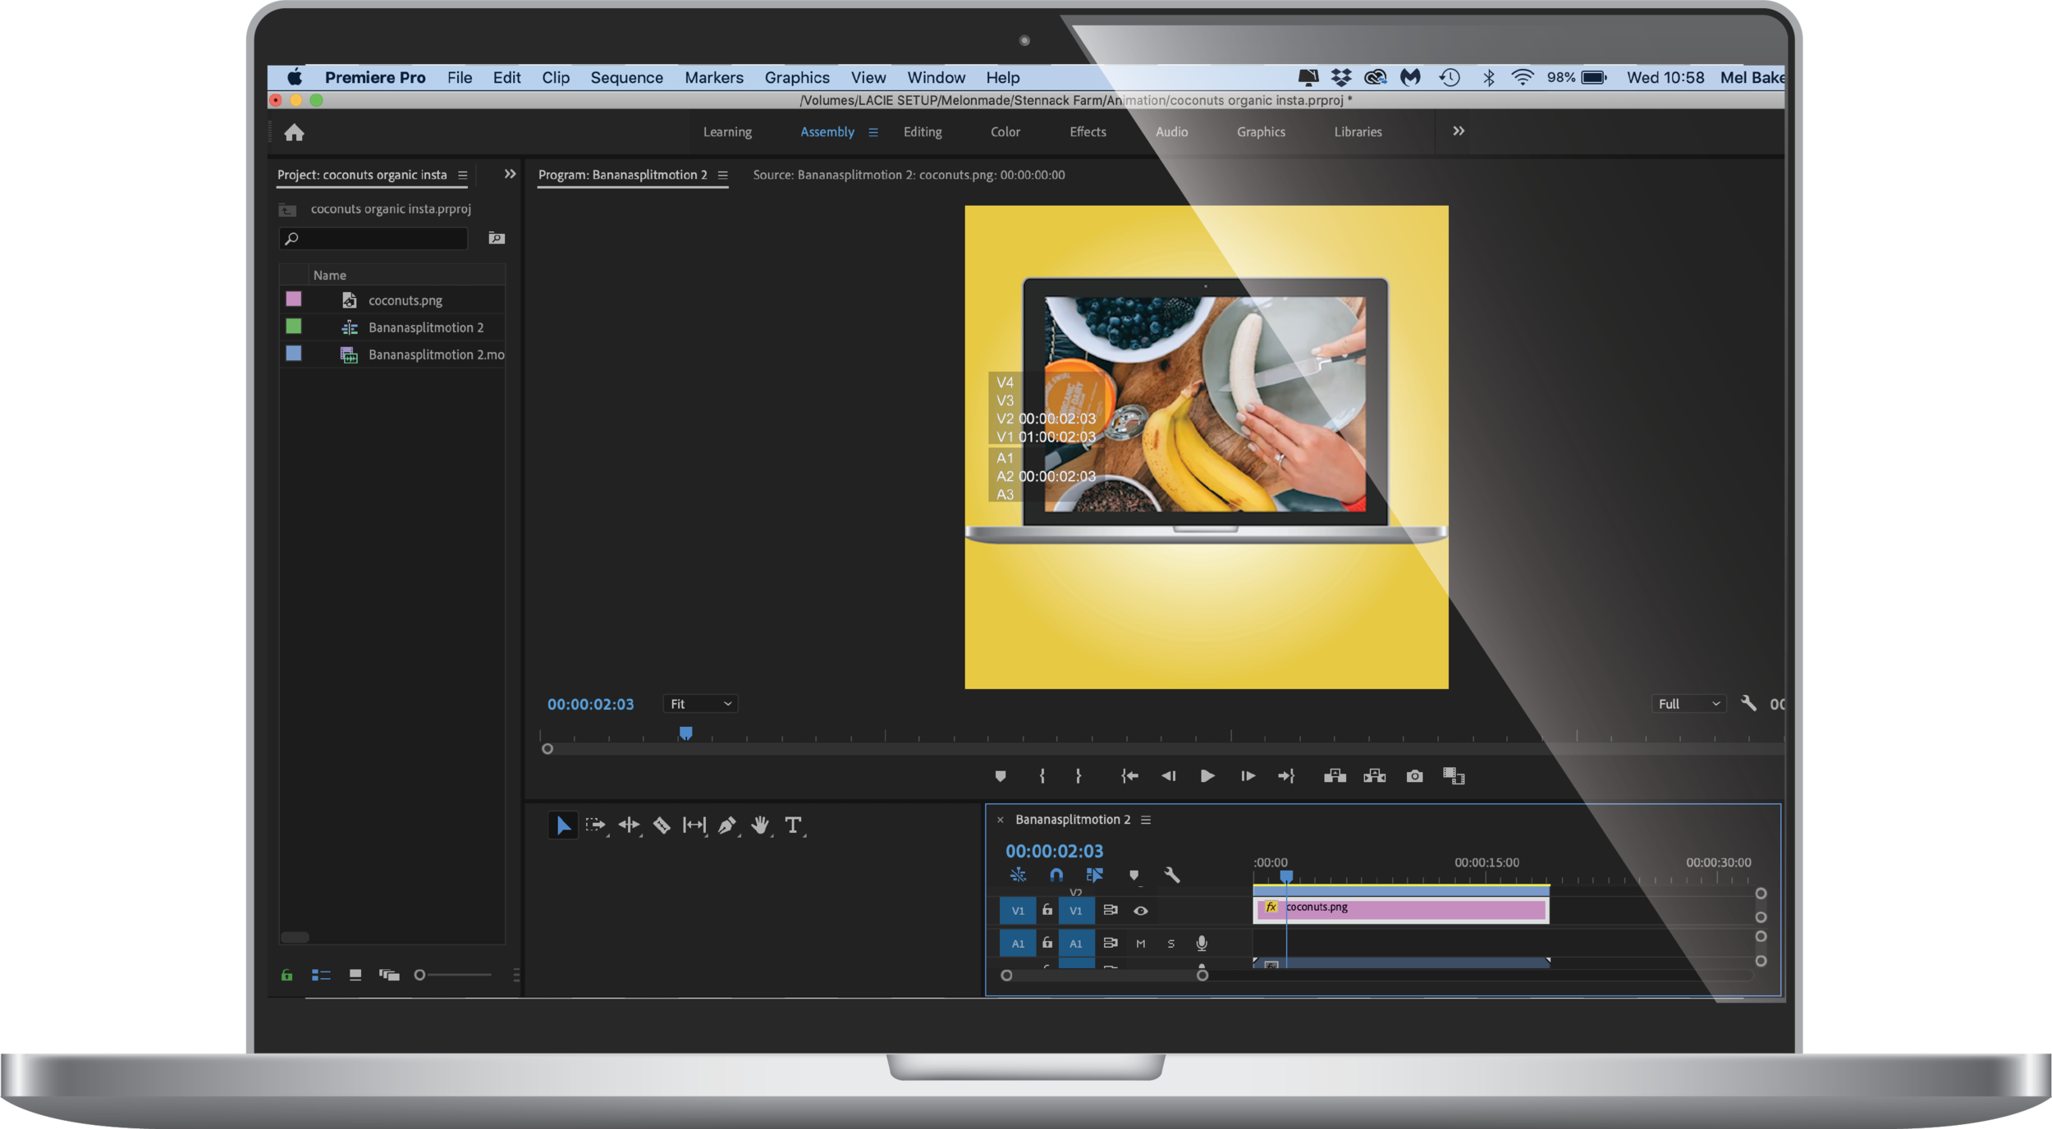Open Bluetooth status menu
2052x1129 pixels.
pos(1488,77)
